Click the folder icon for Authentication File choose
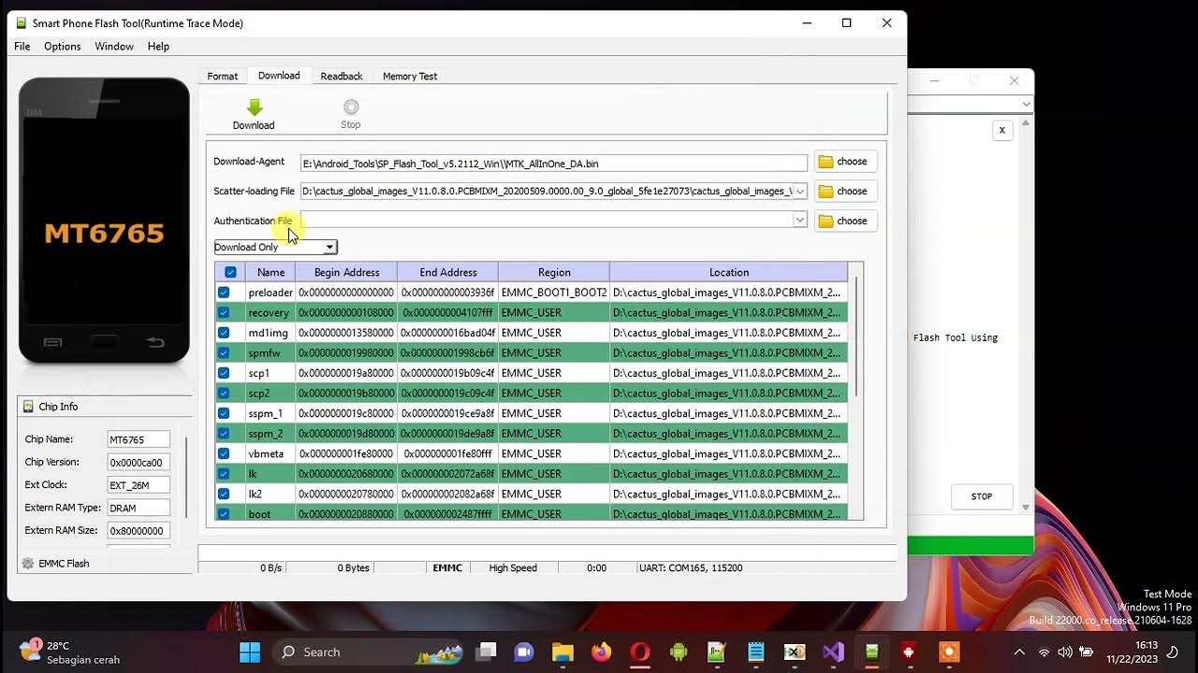Viewport: 1198px width, 673px height. coord(825,222)
